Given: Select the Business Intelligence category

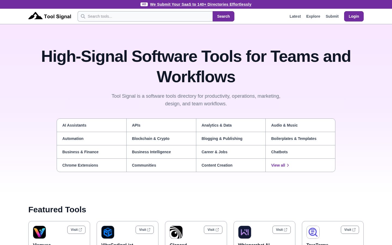Looking at the screenshot, I should [x=161, y=152].
